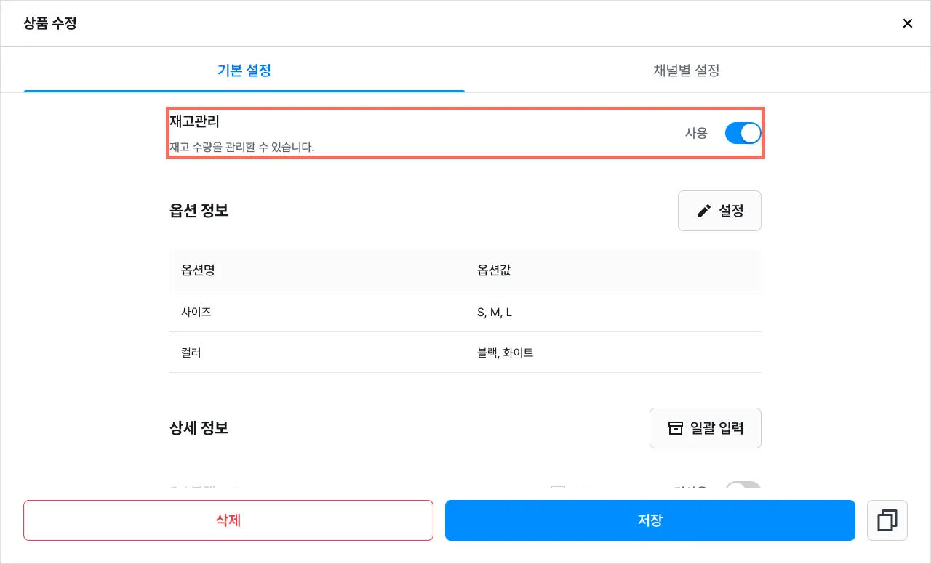Switch to the 기본 설정 tab

pyautogui.click(x=244, y=70)
